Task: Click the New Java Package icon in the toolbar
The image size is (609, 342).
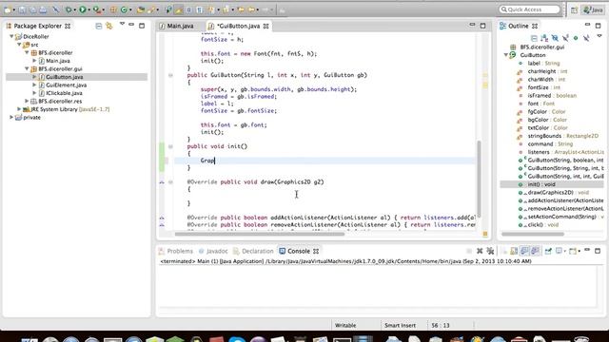Action: [x=113, y=9]
